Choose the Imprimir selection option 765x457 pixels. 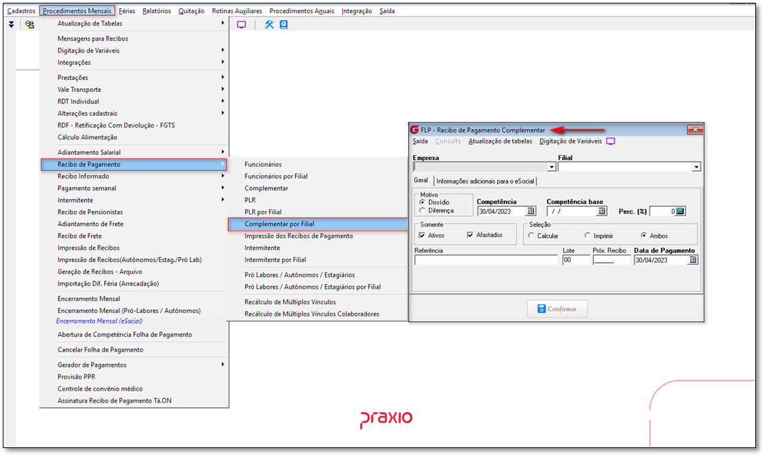pyautogui.click(x=588, y=236)
